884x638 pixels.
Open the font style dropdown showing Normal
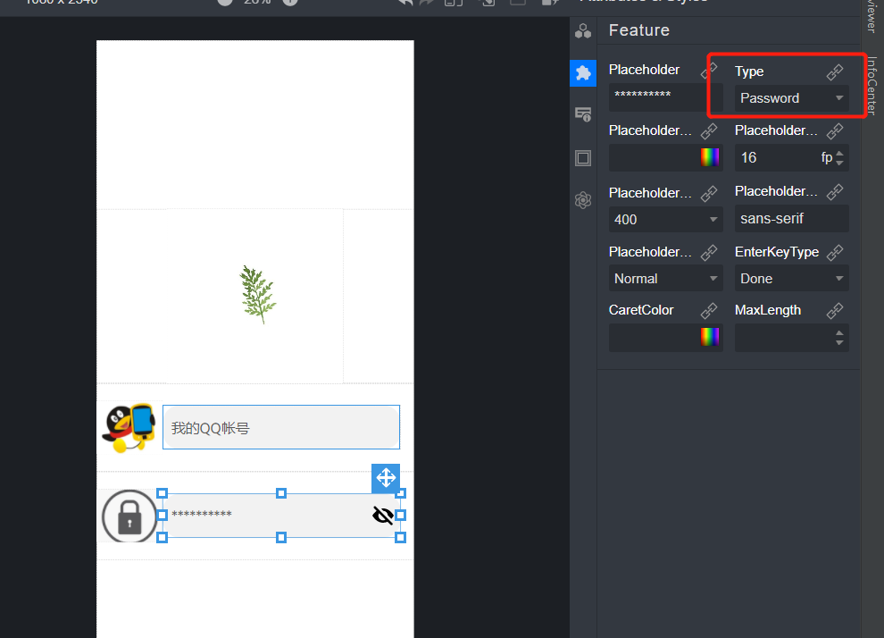pyautogui.click(x=666, y=279)
